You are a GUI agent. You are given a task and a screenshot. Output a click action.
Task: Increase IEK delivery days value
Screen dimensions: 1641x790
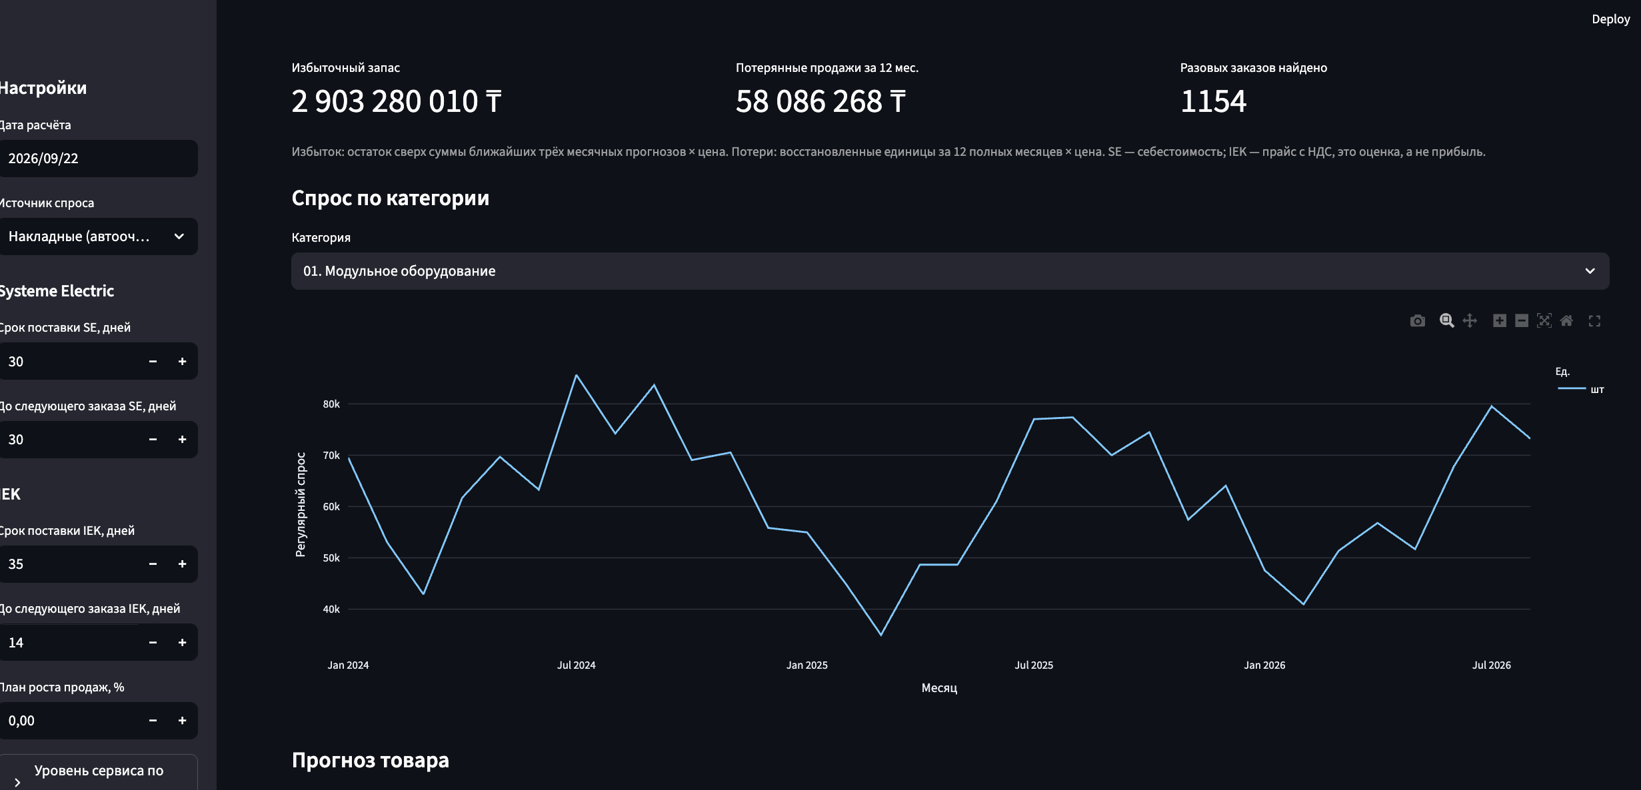coord(182,564)
